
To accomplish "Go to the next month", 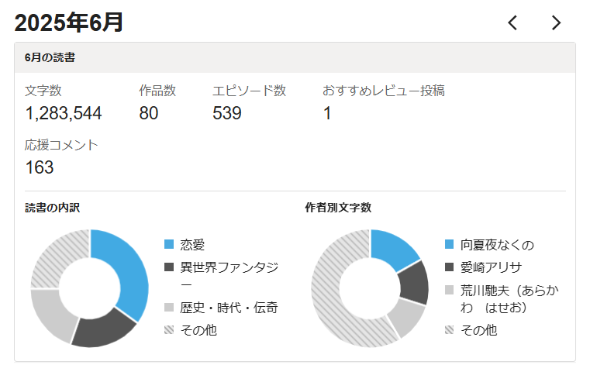I will 556,23.
